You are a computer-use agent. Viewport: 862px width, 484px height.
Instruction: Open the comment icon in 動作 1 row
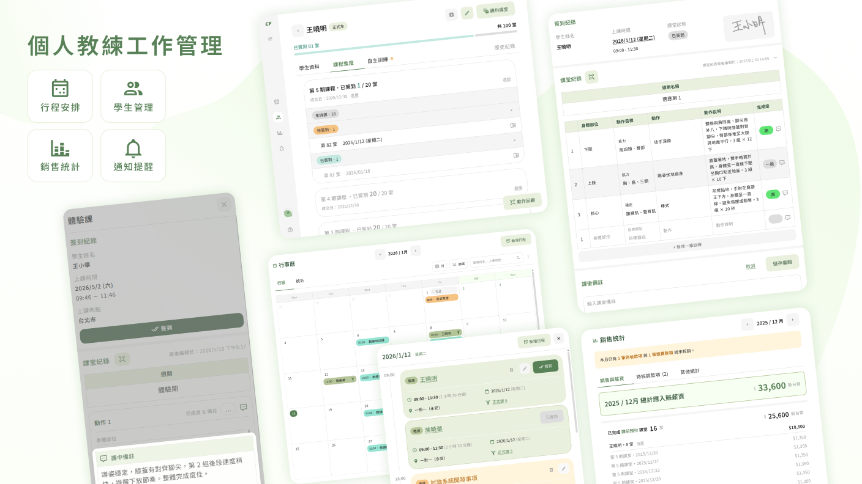pos(243,407)
